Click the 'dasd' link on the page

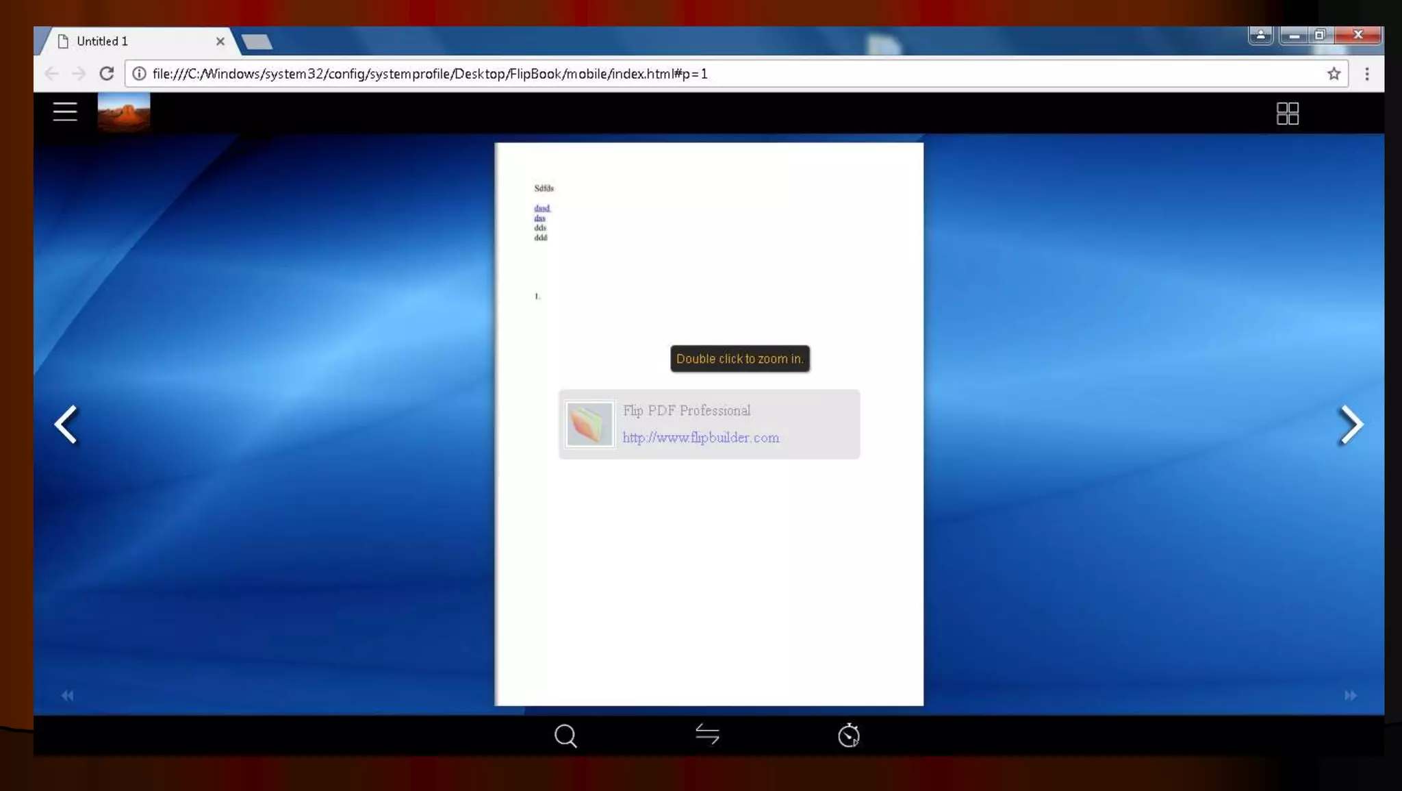point(541,208)
